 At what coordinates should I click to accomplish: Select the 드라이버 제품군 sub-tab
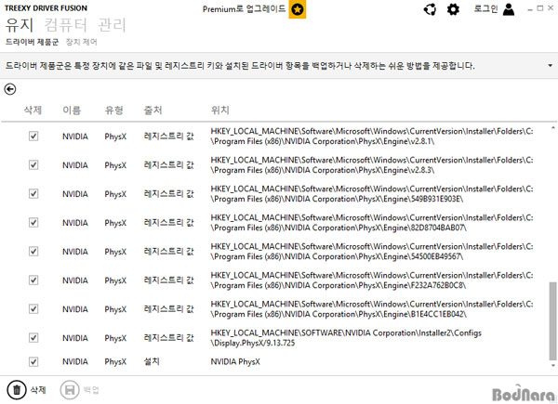[32, 42]
